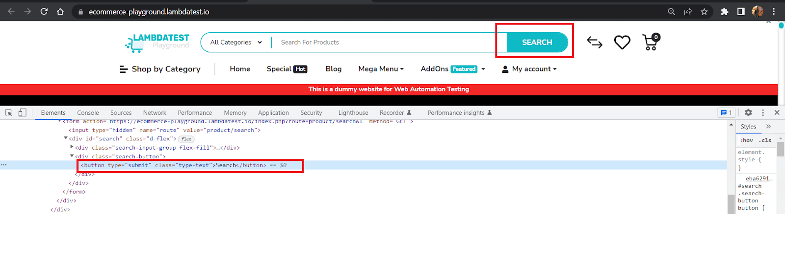Expand the AddOns Featured dropdown
The height and width of the screenshot is (264, 785).
[453, 69]
